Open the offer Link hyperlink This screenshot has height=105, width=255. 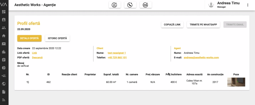click(x=34, y=53)
